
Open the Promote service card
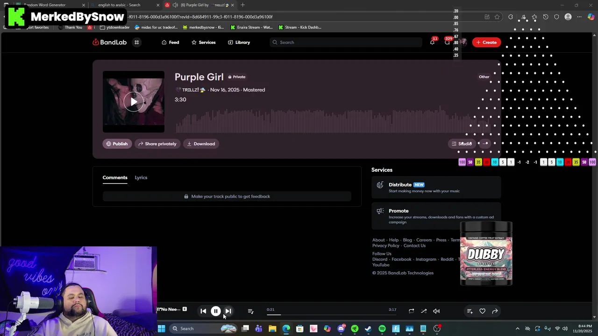[436, 216]
